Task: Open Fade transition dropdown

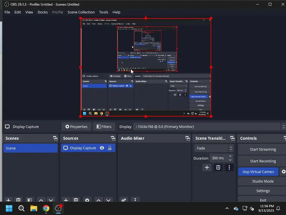Action: point(213,148)
